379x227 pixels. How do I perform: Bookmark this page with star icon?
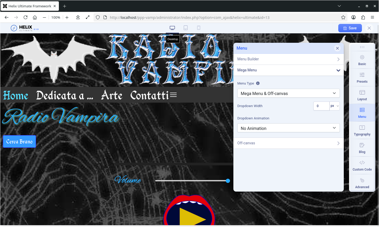coord(343,17)
